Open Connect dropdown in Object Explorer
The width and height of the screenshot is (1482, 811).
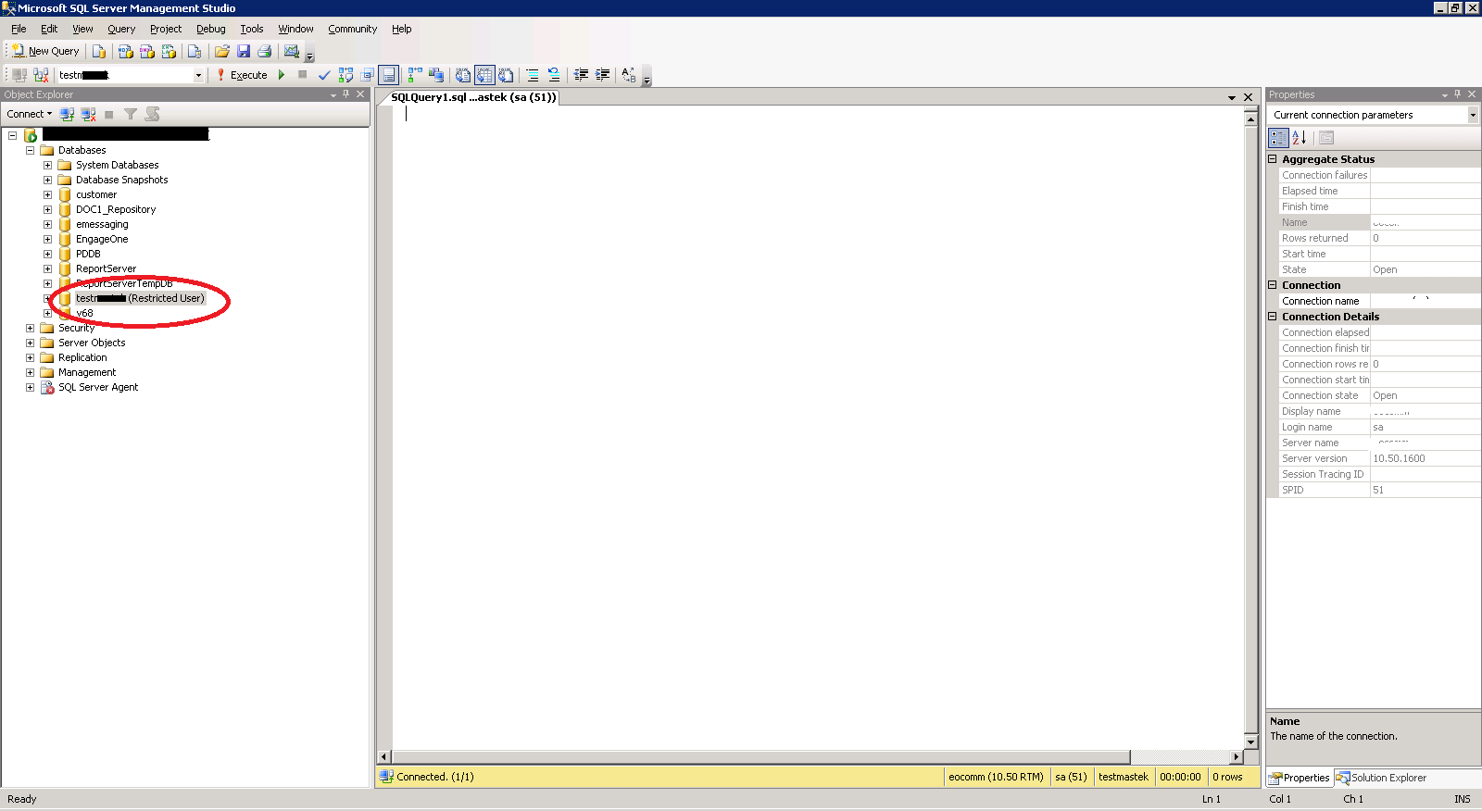[x=30, y=114]
